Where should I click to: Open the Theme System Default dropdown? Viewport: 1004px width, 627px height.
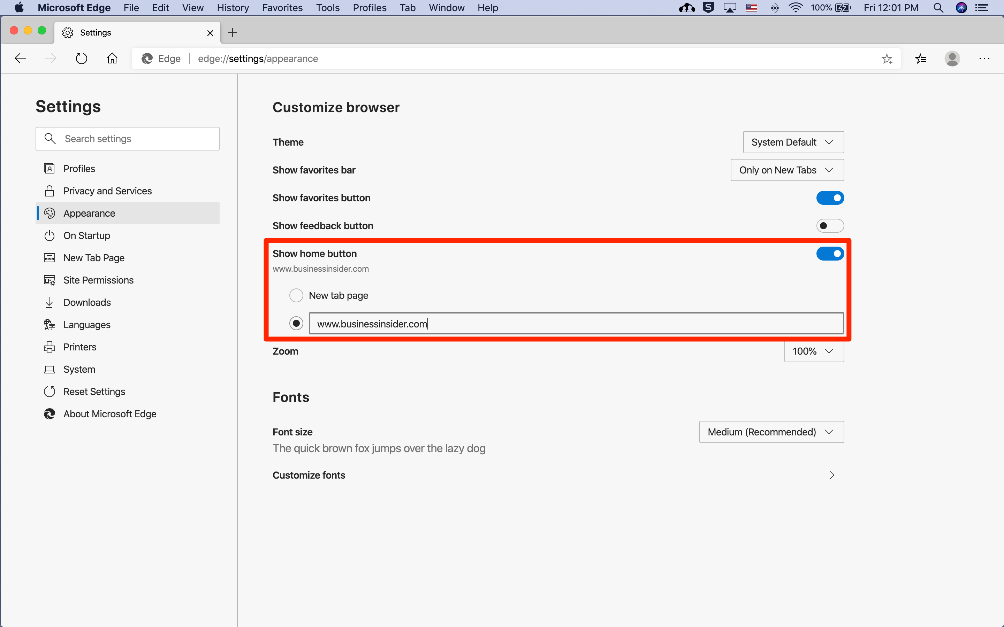[793, 142]
